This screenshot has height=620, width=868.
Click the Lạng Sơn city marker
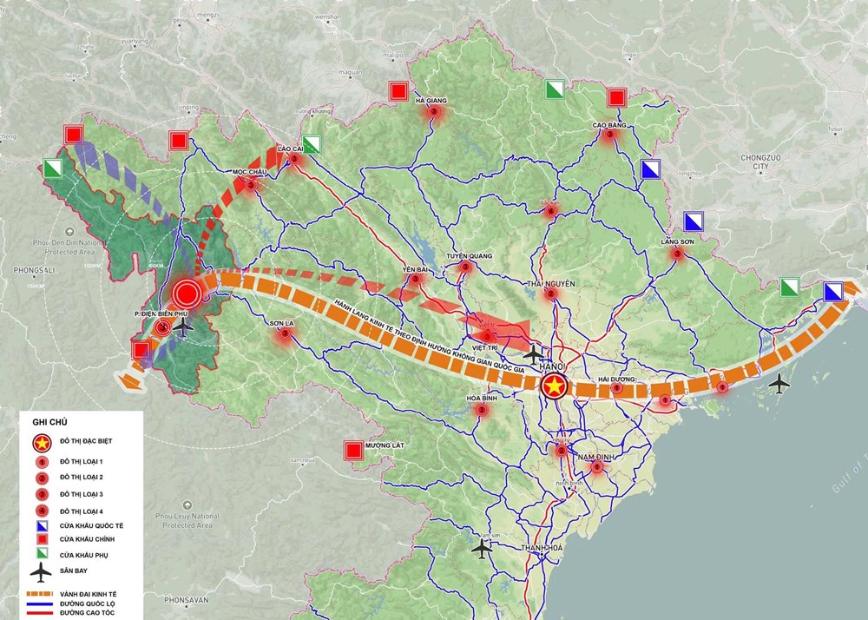click(x=677, y=254)
